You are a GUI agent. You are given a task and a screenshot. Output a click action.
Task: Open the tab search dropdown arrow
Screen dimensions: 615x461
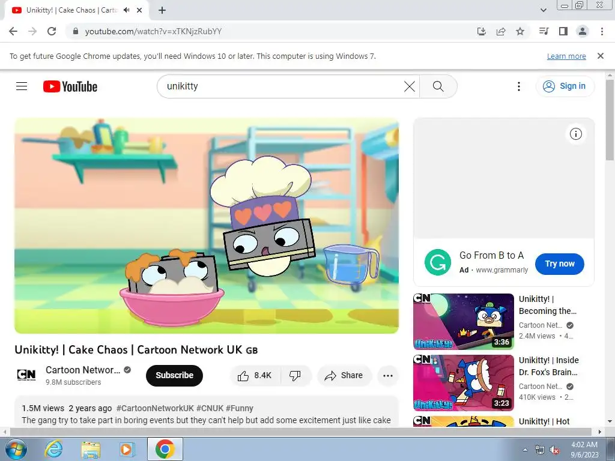543,10
